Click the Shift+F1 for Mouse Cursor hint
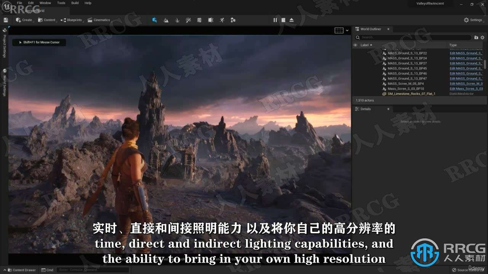The height and width of the screenshot is (274, 488). (39, 42)
